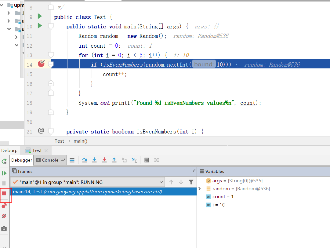Toggle the breakpoint on line 14
The height and width of the screenshot is (248, 330).
coord(41,63)
